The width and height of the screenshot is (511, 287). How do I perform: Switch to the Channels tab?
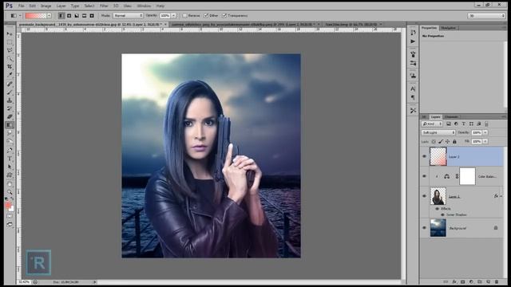point(451,117)
